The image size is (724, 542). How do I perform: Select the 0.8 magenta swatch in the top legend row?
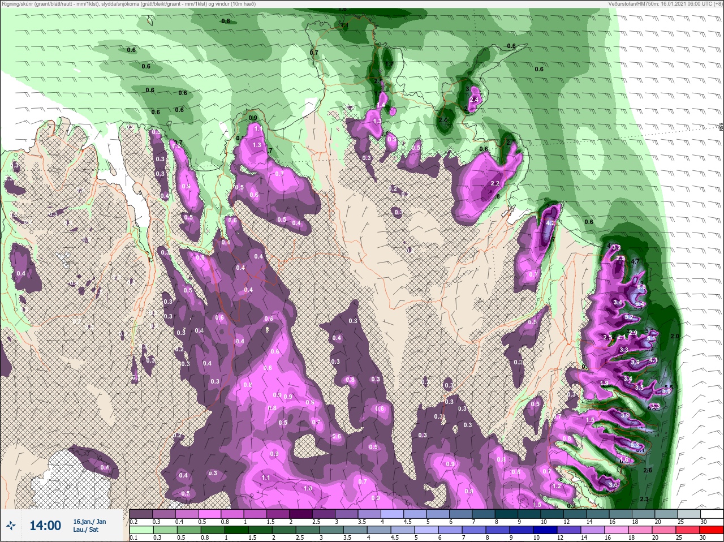point(233,514)
